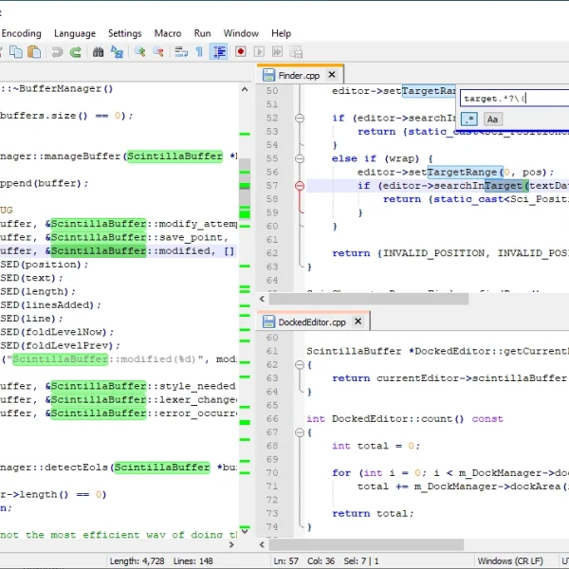
Task: Collapse the fold at Finder.cpp line 52
Action: click(300, 118)
